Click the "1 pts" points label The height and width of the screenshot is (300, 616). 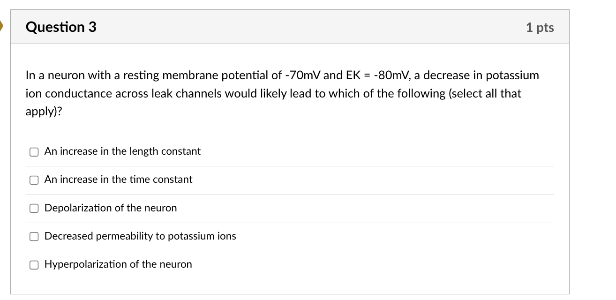pyautogui.click(x=540, y=27)
